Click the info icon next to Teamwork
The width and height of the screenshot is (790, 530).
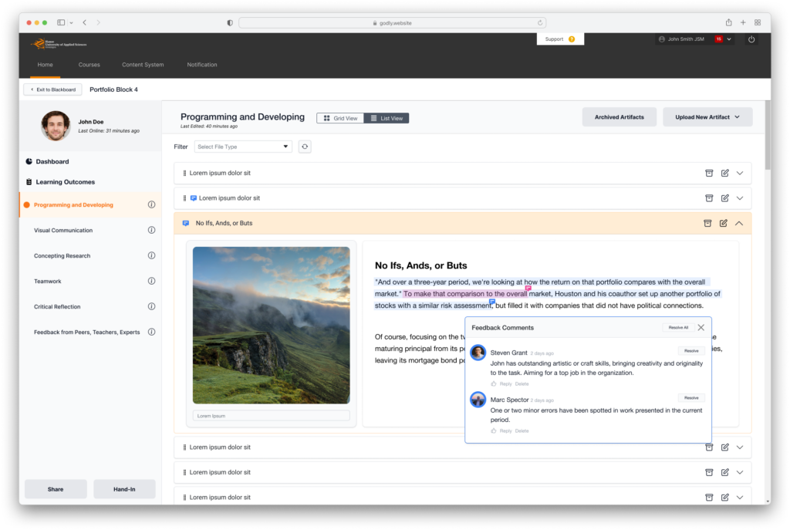pos(151,281)
